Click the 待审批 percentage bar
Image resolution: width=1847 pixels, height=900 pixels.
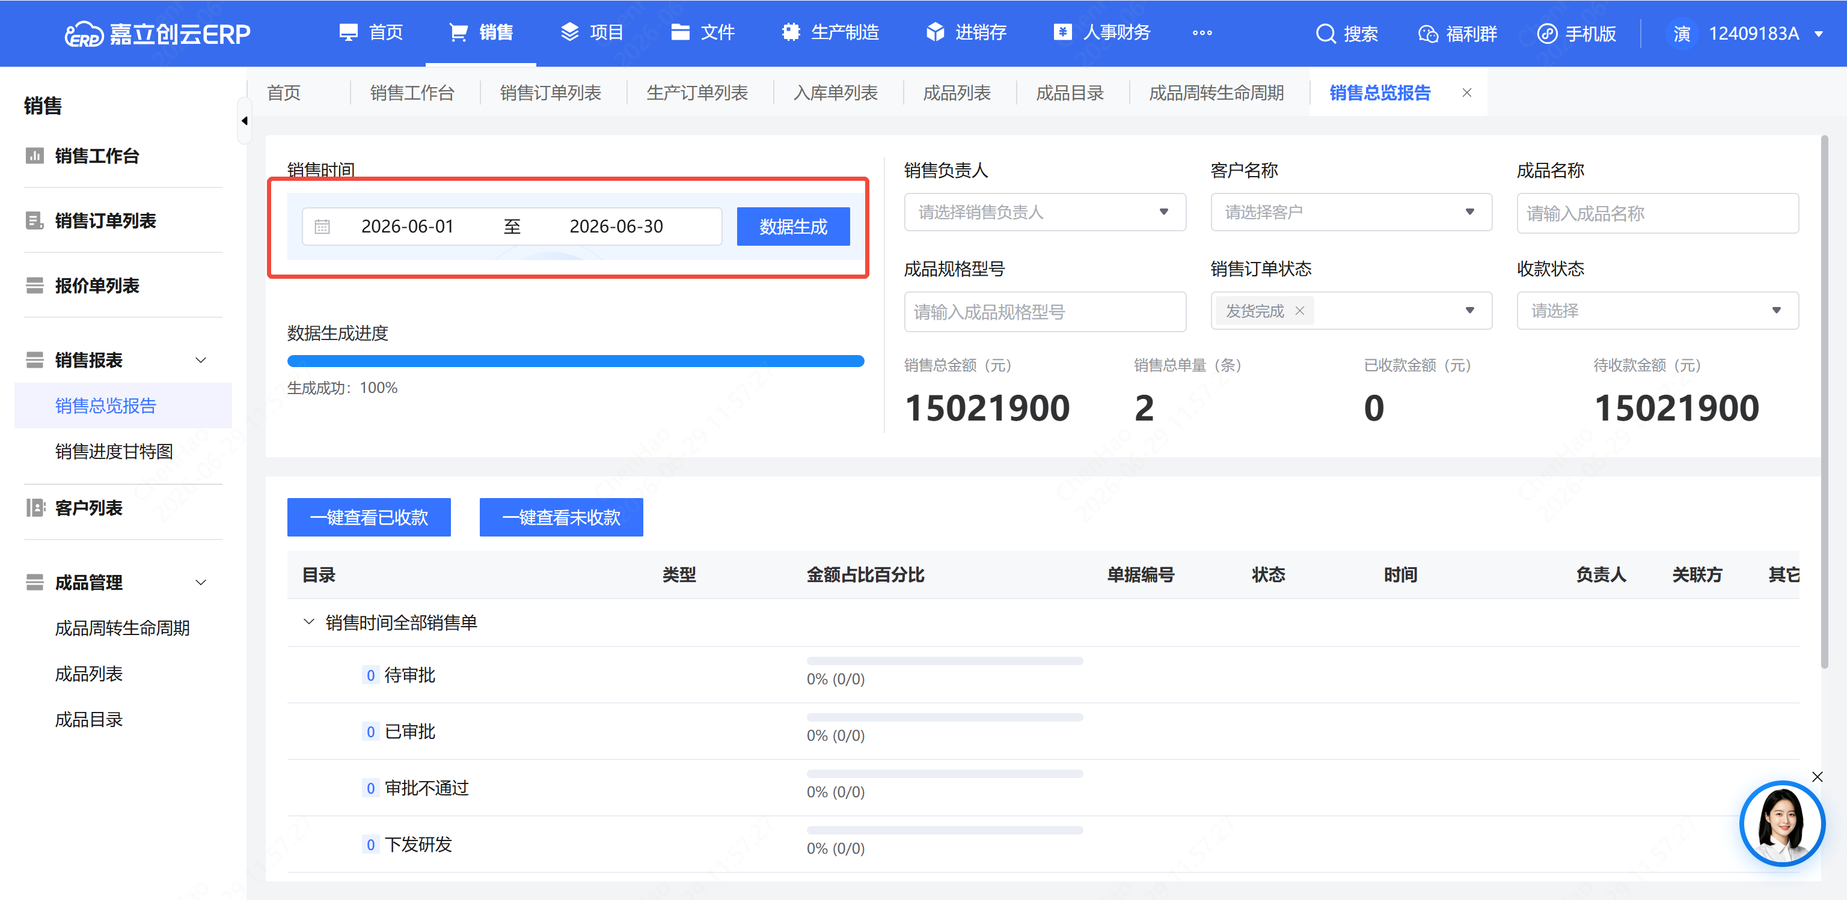[945, 661]
